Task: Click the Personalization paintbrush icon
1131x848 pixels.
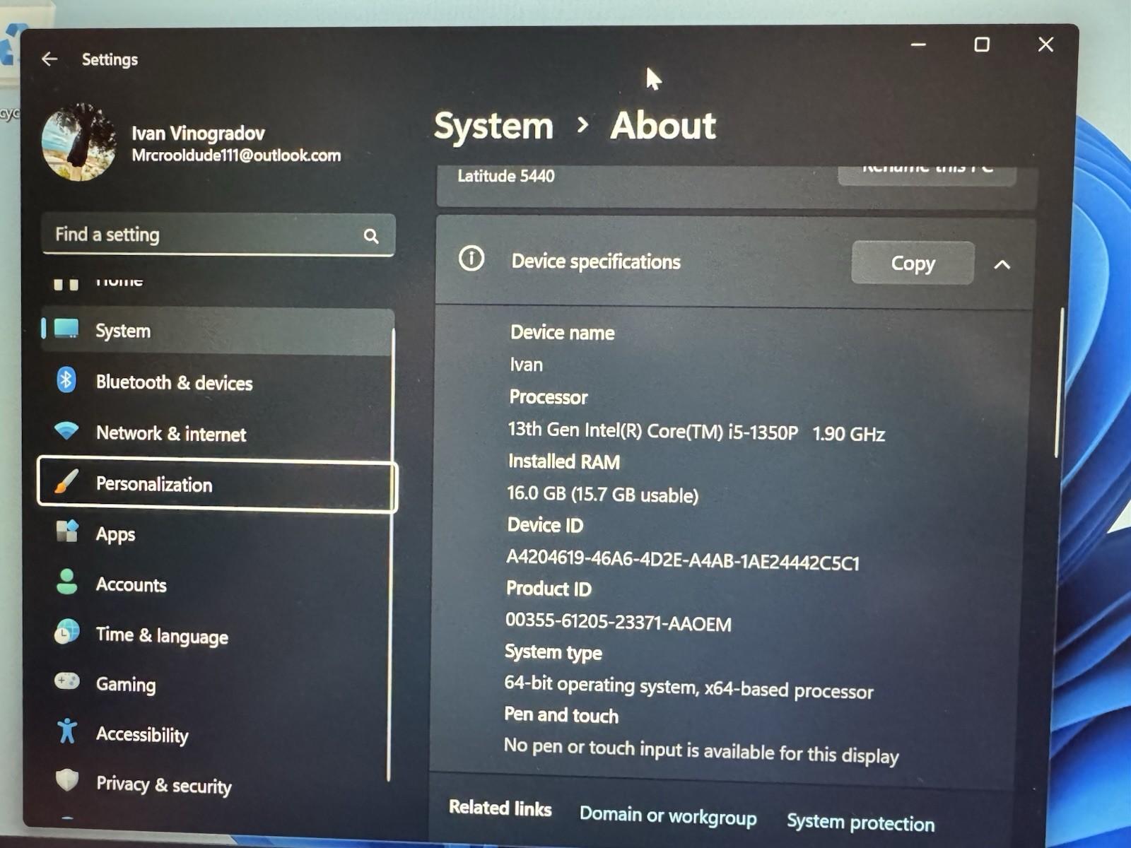Action: [66, 483]
